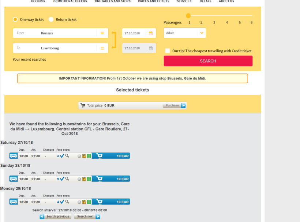Go to the Prices and Tickets menu
Screen dimensions: 300x222
pos(153,1)
